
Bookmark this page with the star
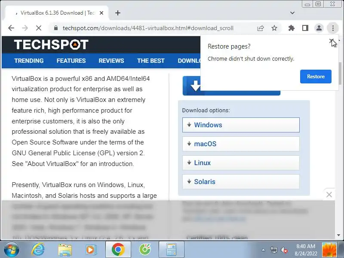[274, 28]
